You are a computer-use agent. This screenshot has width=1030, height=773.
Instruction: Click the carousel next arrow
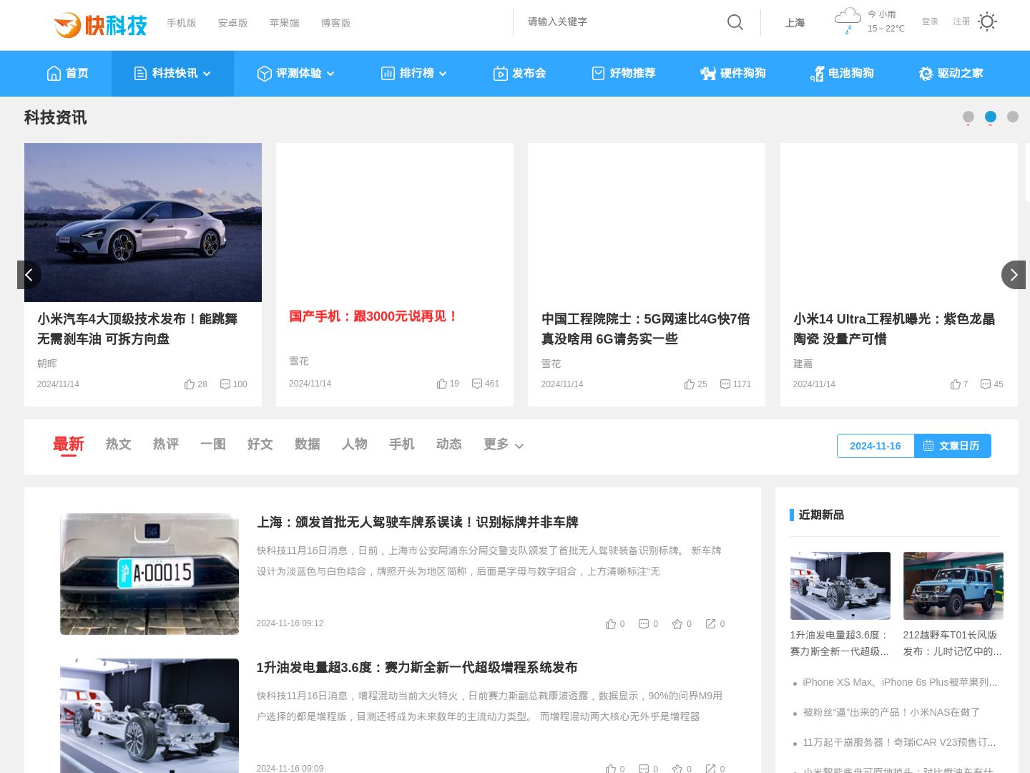(1014, 275)
